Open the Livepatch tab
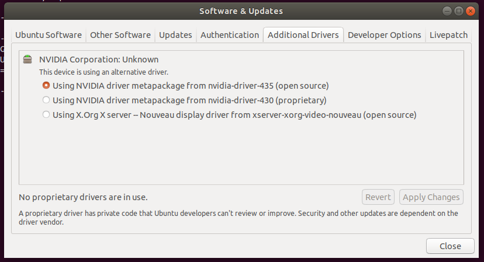 click(x=448, y=35)
